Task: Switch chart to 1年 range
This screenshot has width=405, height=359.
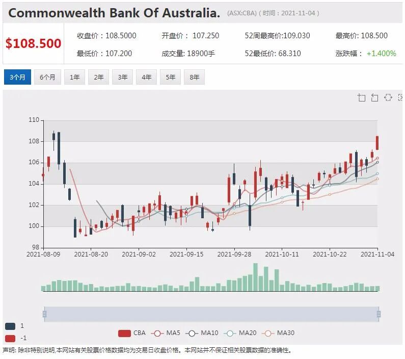Action: click(x=75, y=77)
